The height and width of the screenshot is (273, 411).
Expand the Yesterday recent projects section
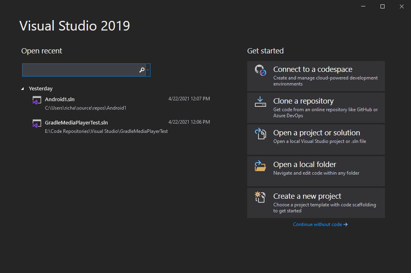tap(22, 88)
